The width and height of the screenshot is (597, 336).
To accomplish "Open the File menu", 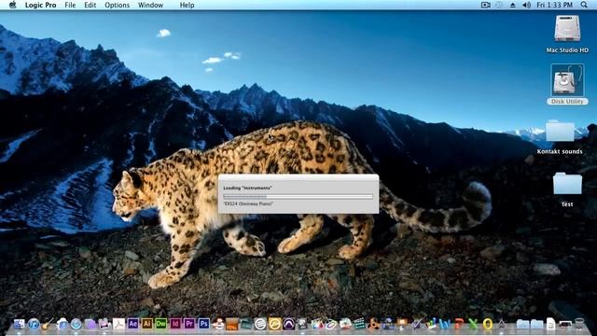I will point(70,5).
